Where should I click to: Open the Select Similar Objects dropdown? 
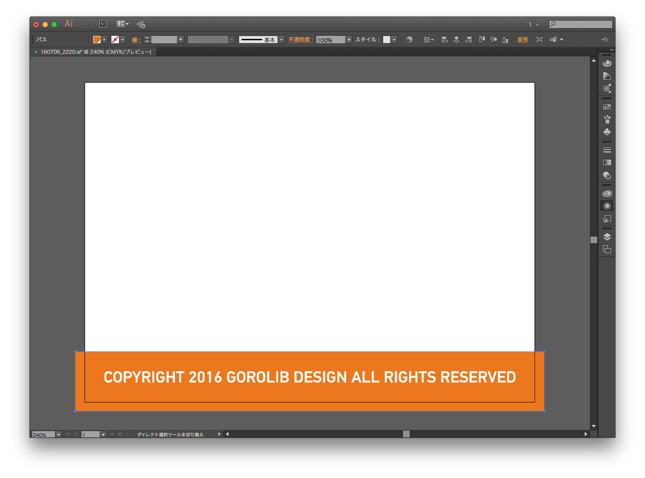click(x=556, y=39)
